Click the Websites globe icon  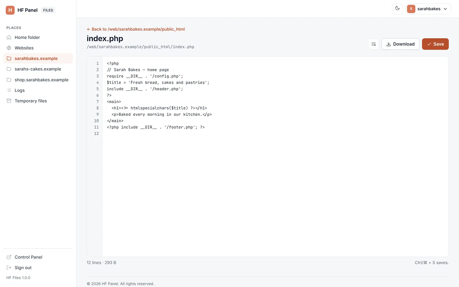coord(9,48)
